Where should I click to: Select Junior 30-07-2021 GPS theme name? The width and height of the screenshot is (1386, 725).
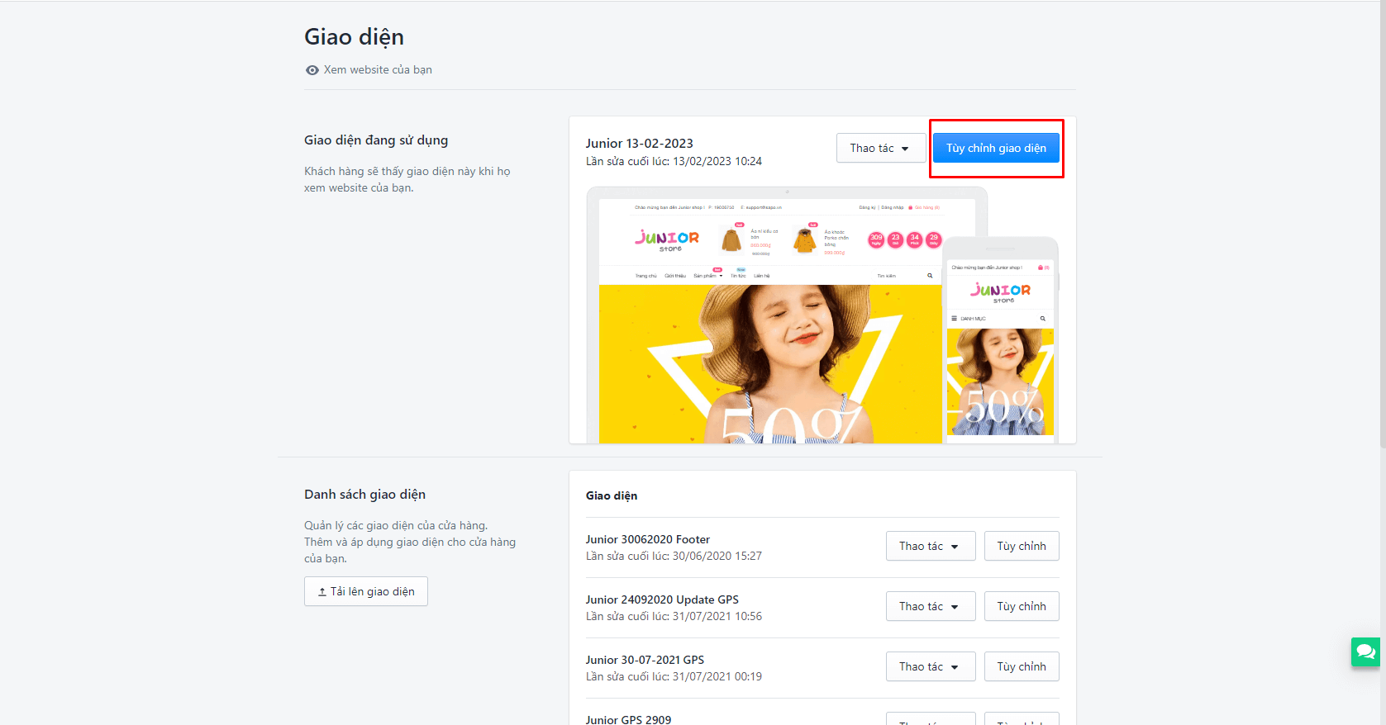click(645, 661)
